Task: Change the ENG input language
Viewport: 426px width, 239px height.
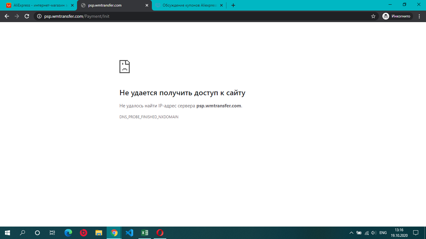Action: 383,232
